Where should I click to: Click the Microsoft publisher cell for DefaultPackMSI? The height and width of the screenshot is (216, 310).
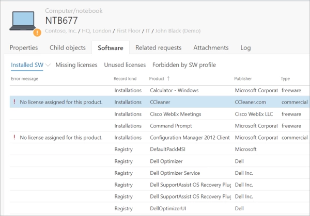[246, 149]
